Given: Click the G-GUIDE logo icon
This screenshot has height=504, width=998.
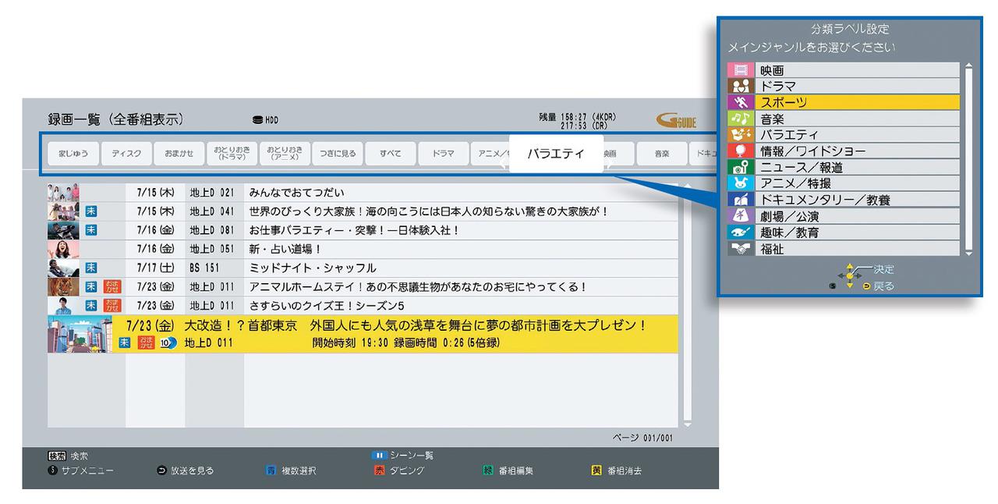Looking at the screenshot, I should point(677,121).
